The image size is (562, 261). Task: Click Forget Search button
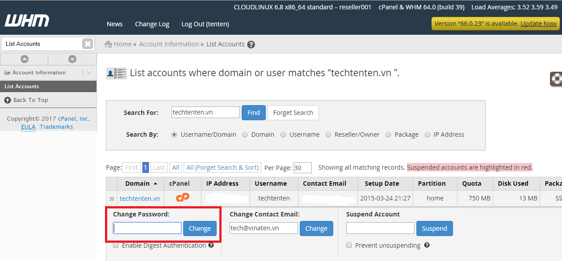293,113
